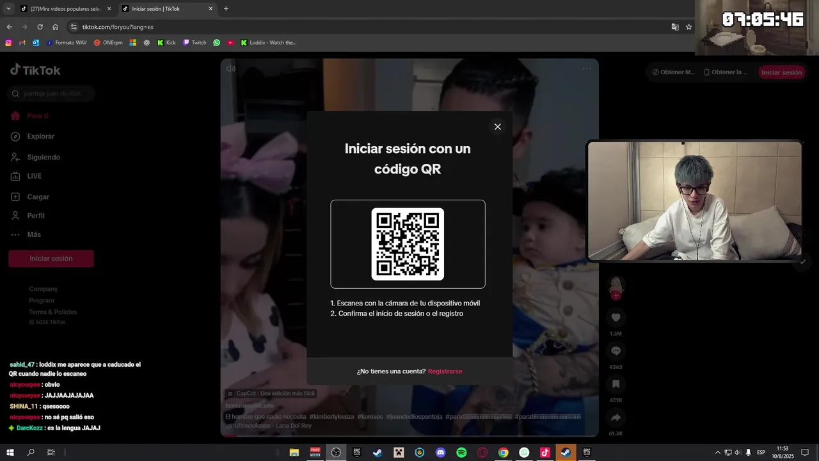
Task: Open the Twitch bookmark
Action: [195, 43]
